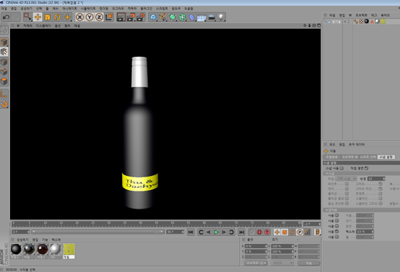
Task: Open the viewport Display menu
Action: 43,26
